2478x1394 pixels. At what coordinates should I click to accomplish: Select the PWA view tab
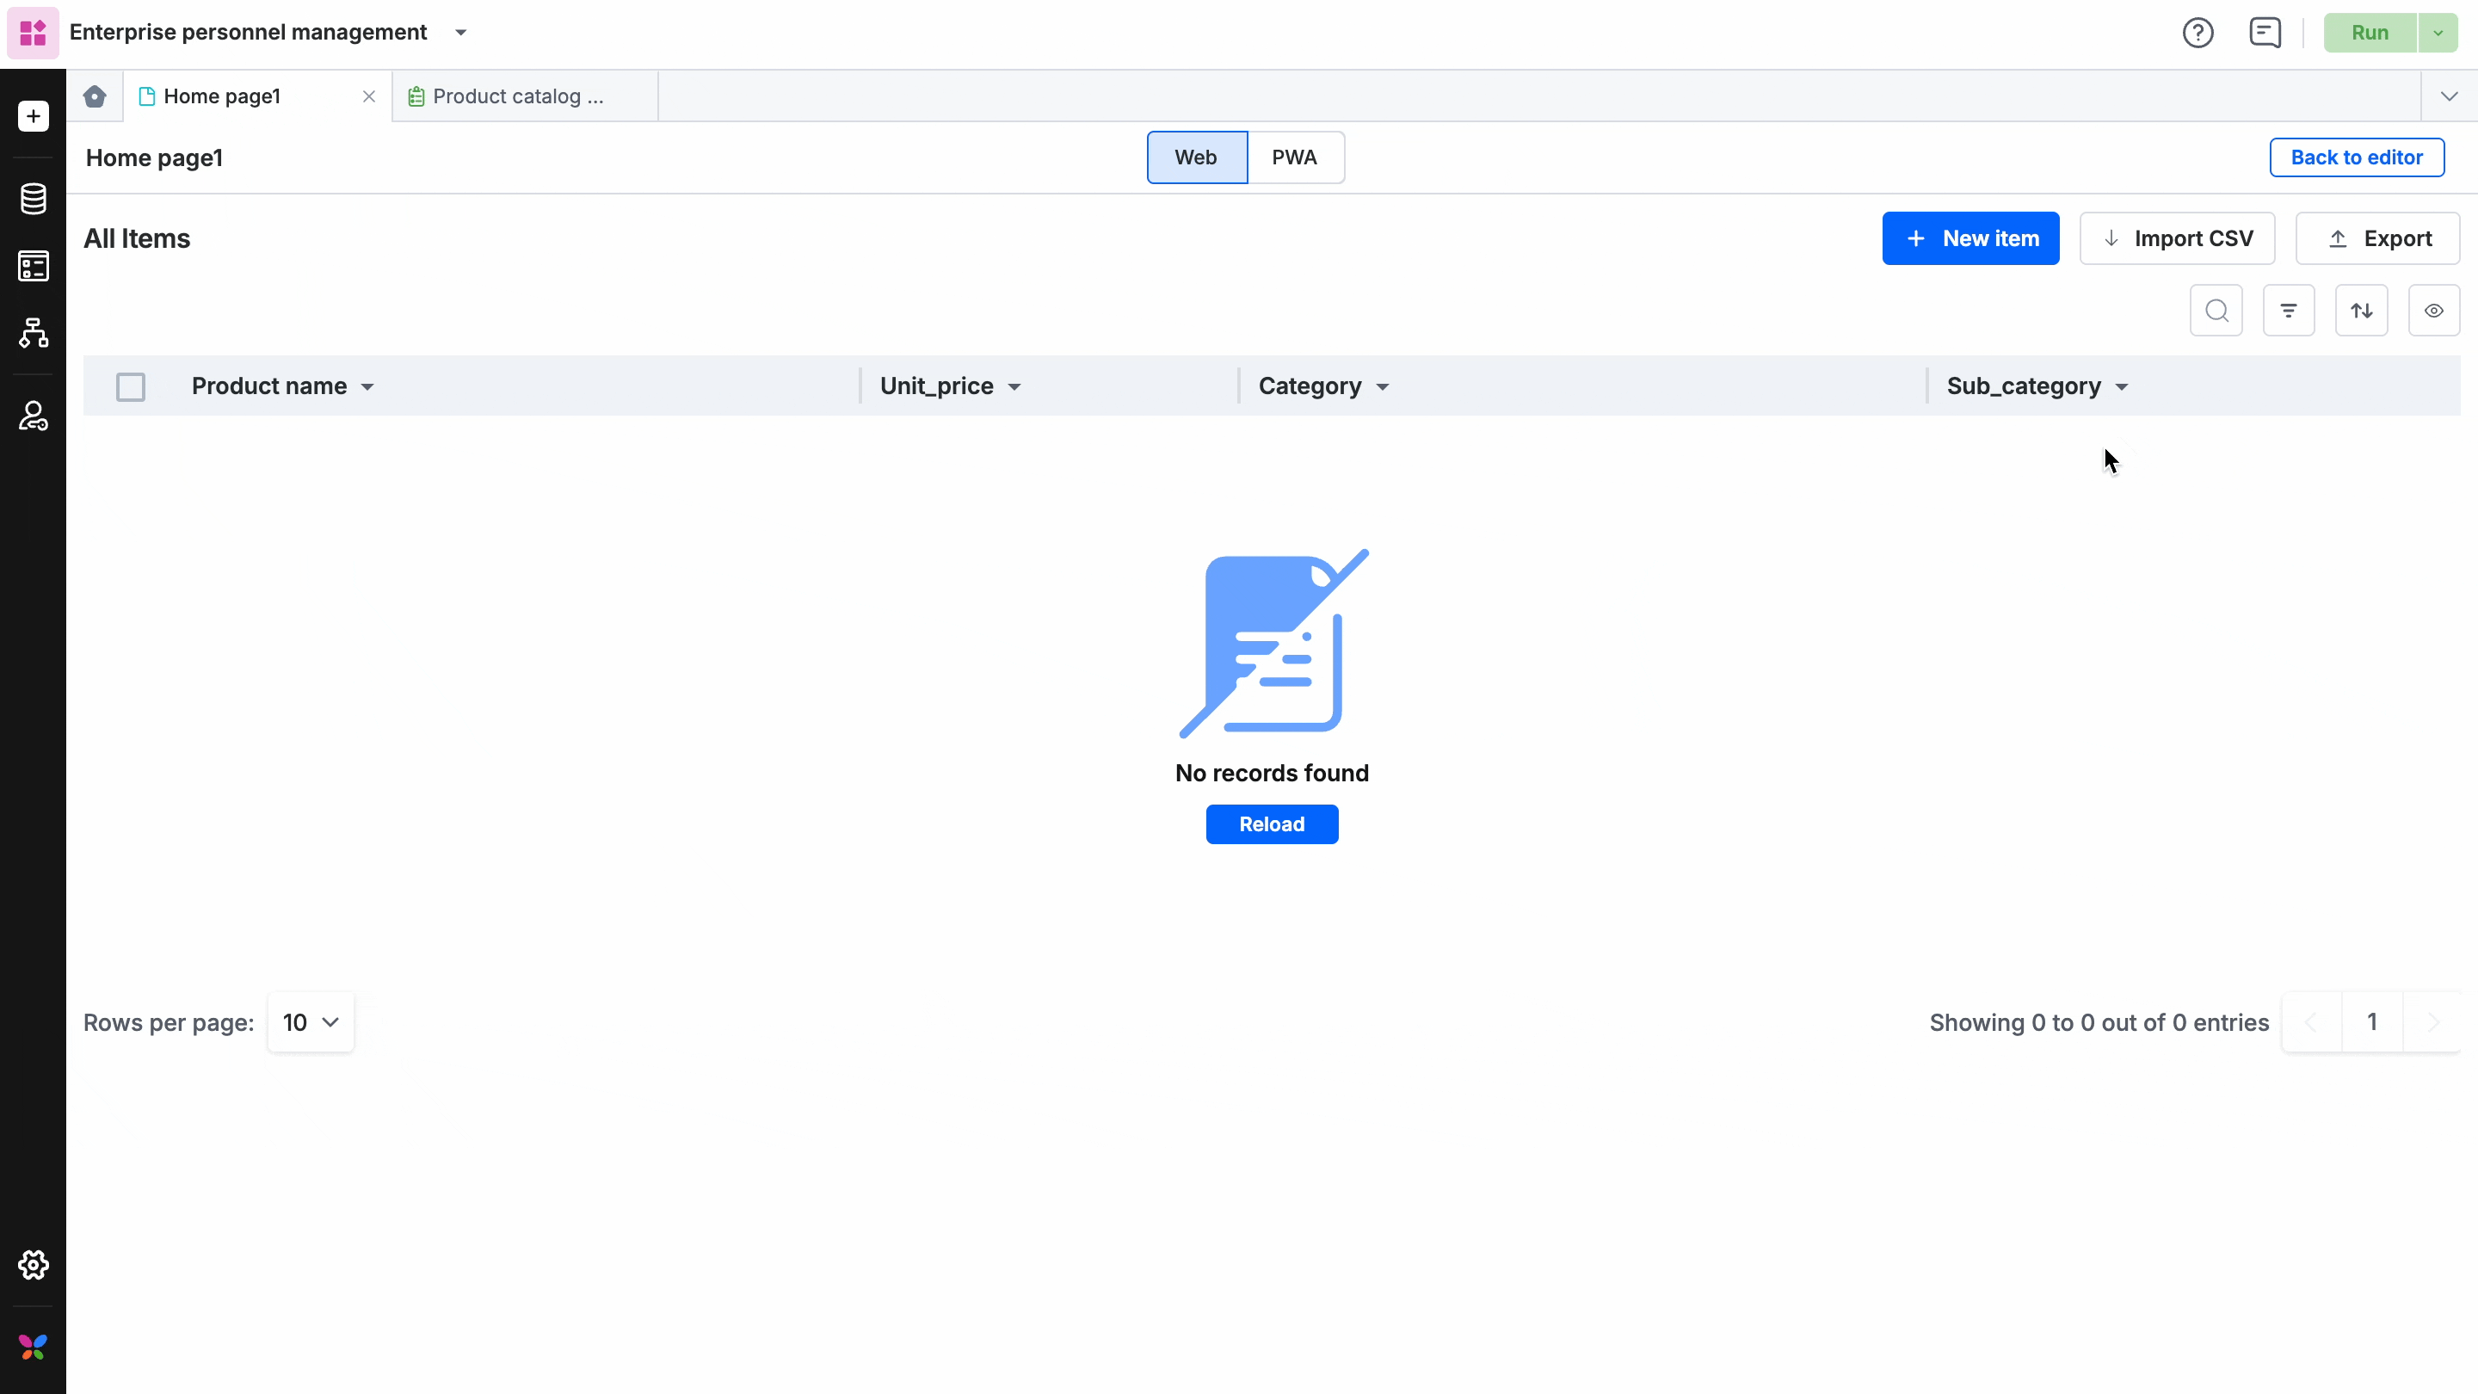point(1295,157)
